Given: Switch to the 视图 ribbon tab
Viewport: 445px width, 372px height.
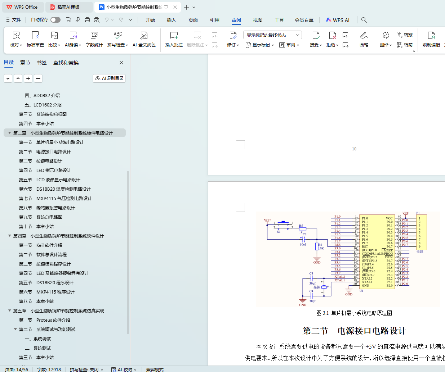Looking at the screenshot, I should [257, 20].
